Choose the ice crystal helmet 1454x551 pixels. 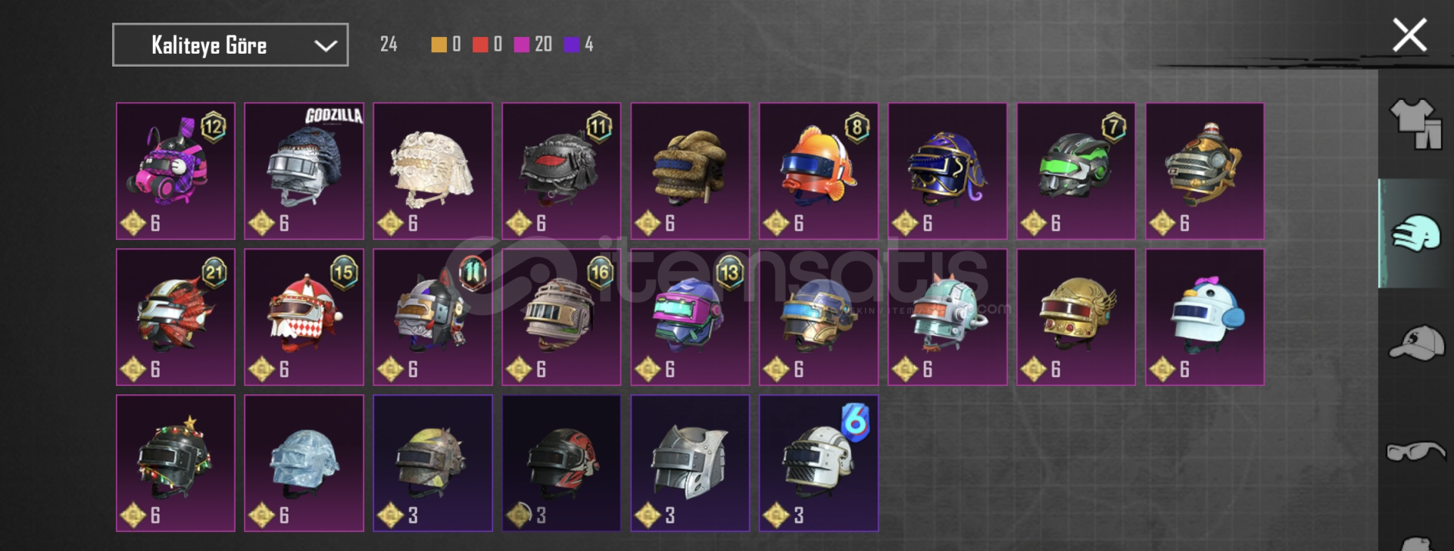pyautogui.click(x=304, y=463)
